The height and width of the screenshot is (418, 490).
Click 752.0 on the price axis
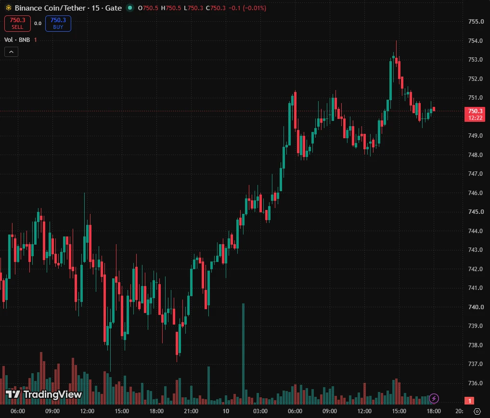(x=475, y=79)
